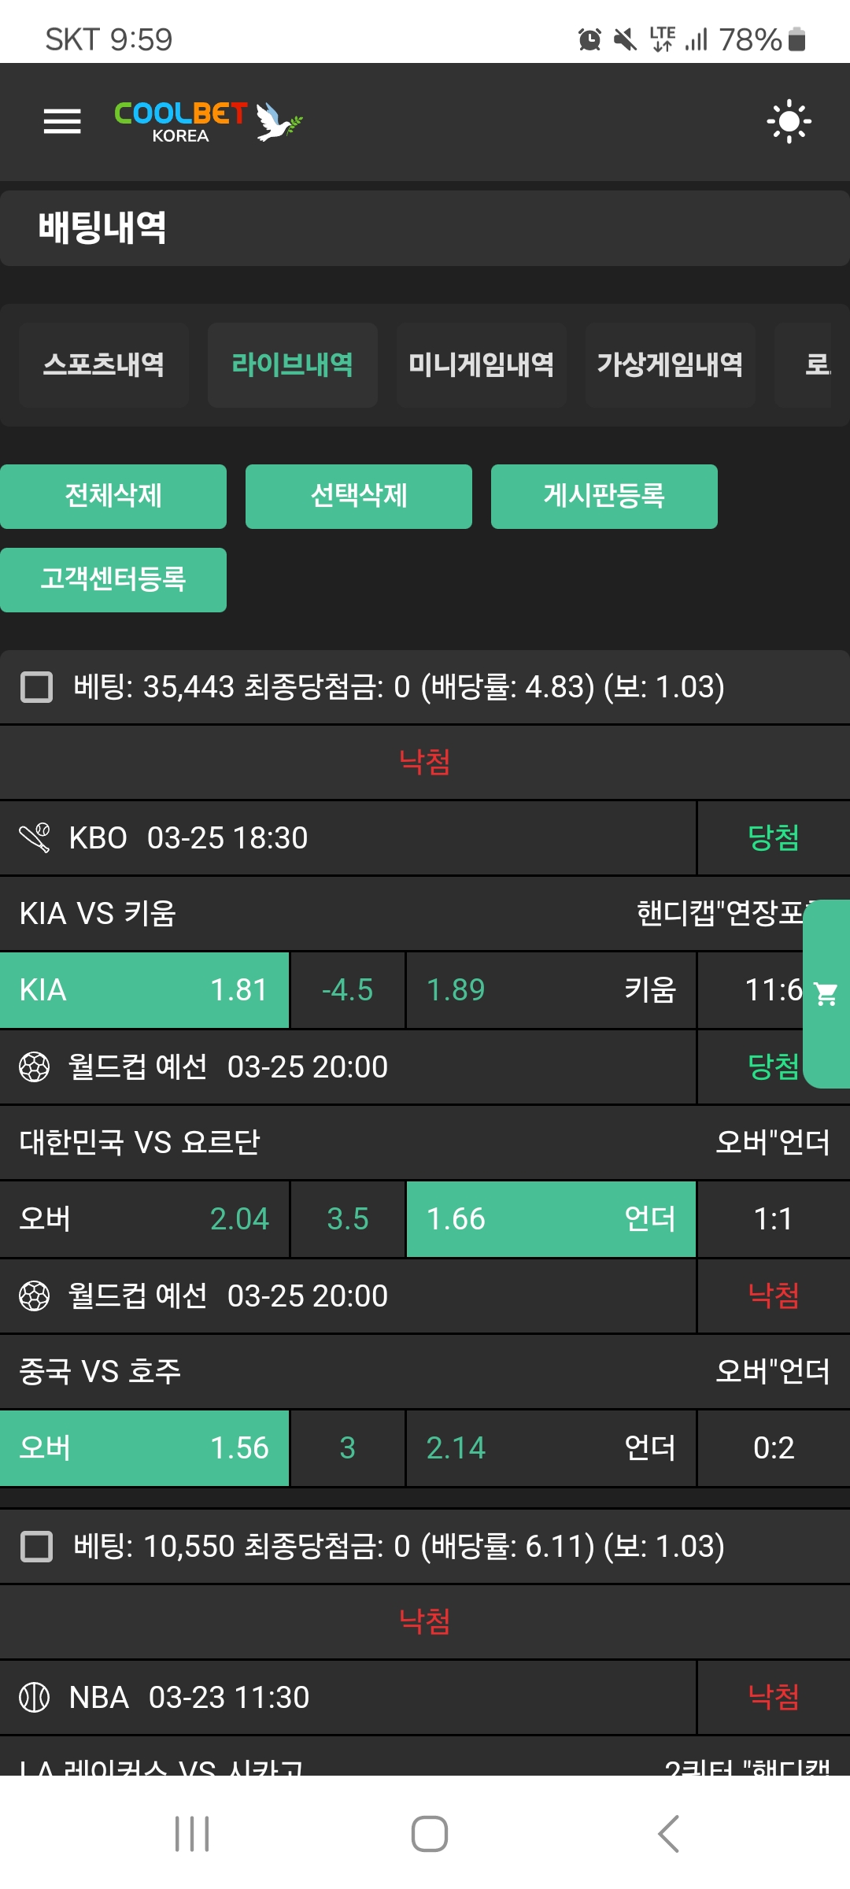Click the 게시판등록 button

click(x=604, y=496)
